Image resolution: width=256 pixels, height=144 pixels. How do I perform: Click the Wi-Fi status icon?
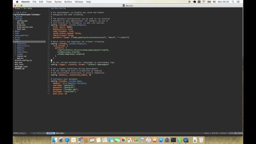point(204,2)
